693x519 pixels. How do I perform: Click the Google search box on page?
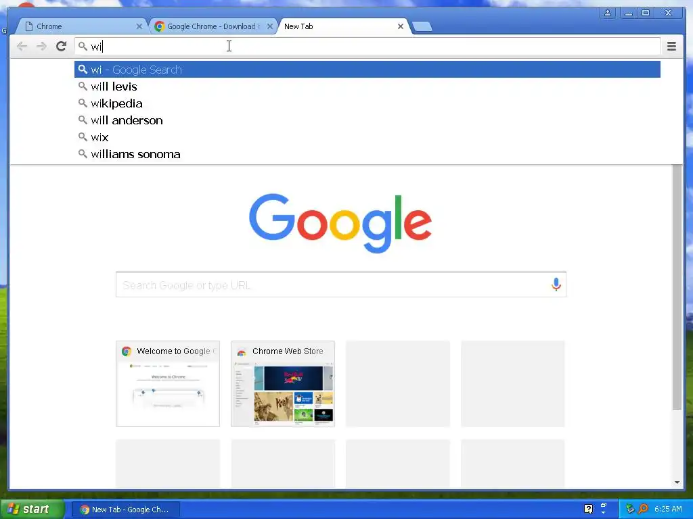341,285
